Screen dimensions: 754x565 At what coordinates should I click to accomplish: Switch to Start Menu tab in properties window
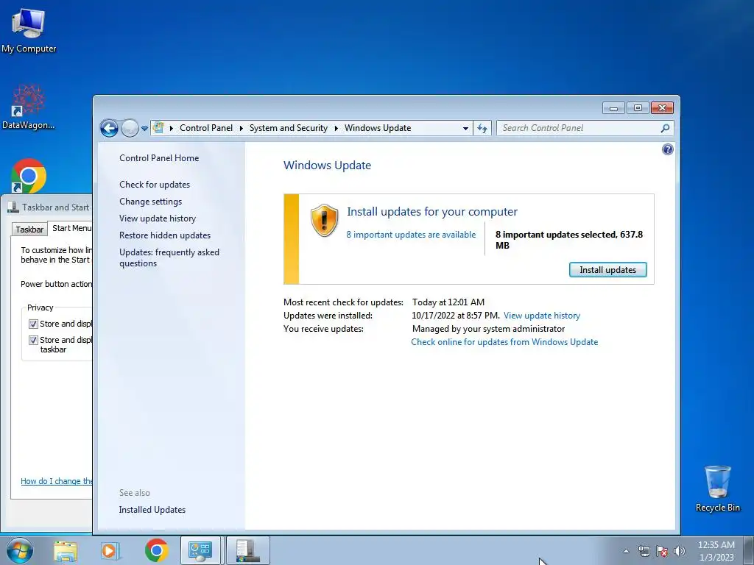click(71, 228)
